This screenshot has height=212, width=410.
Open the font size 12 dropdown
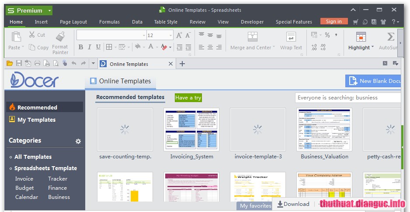point(170,35)
